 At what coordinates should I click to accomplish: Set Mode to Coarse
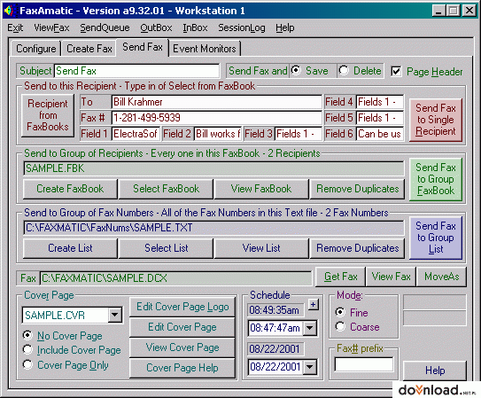click(340, 326)
